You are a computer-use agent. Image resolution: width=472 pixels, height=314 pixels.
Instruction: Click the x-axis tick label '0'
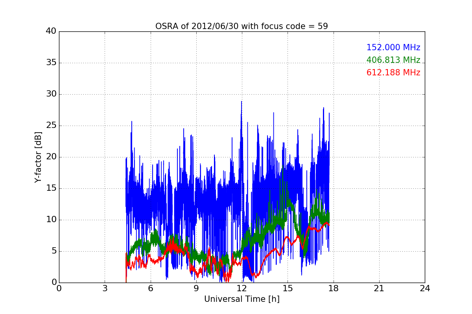click(59, 288)
